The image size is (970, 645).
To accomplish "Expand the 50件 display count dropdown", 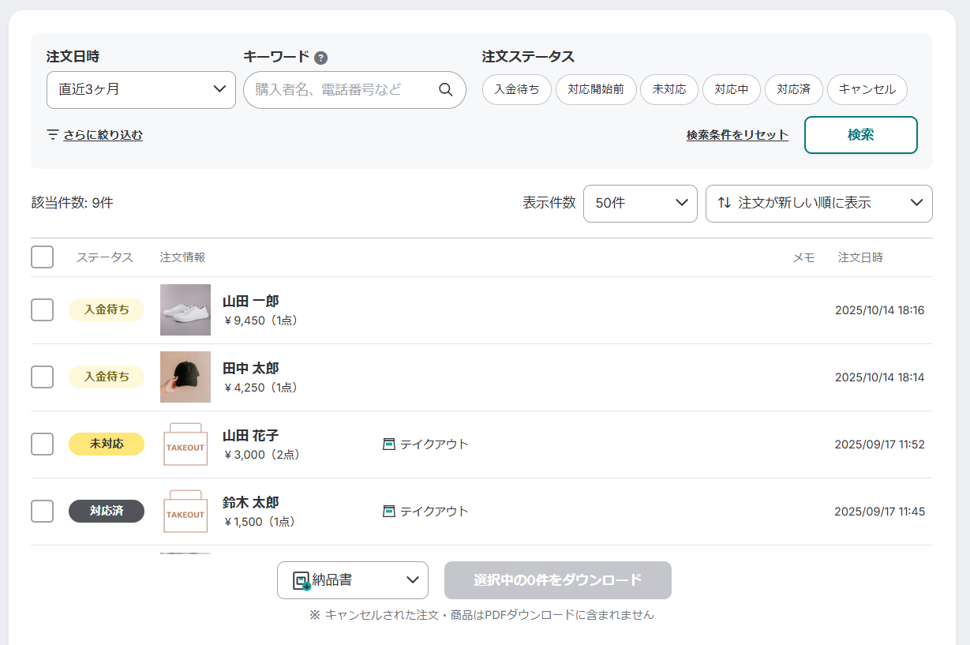I will click(640, 204).
